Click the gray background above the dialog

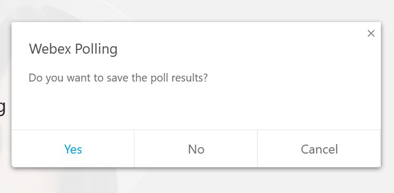coord(197,11)
